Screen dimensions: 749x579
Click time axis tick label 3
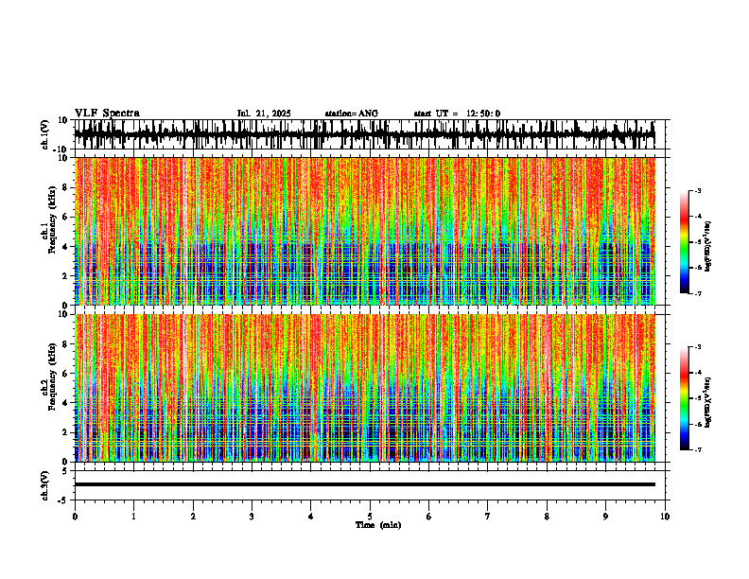252,517
